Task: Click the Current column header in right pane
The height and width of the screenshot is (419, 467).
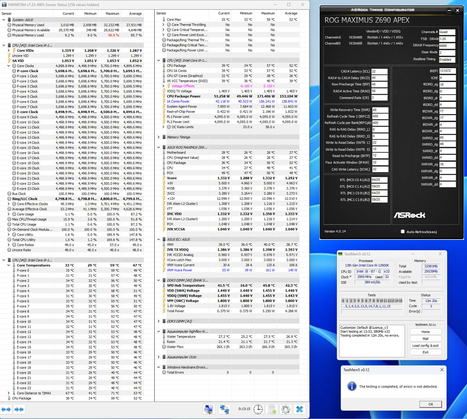Action: coord(220,13)
